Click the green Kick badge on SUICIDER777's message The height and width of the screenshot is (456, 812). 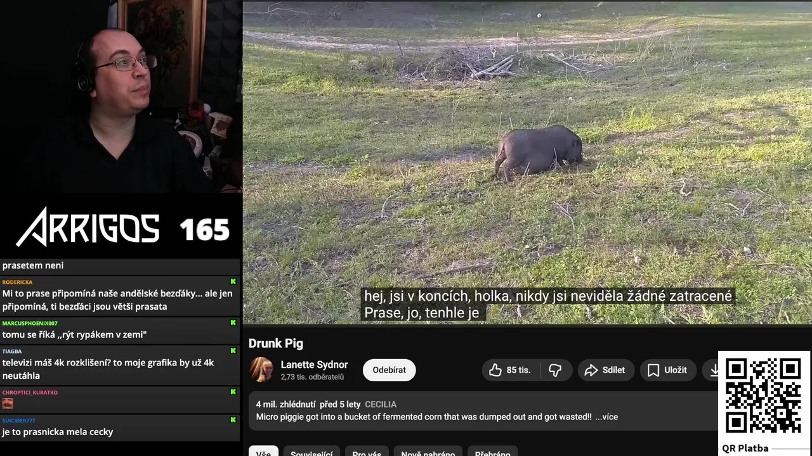233,420
